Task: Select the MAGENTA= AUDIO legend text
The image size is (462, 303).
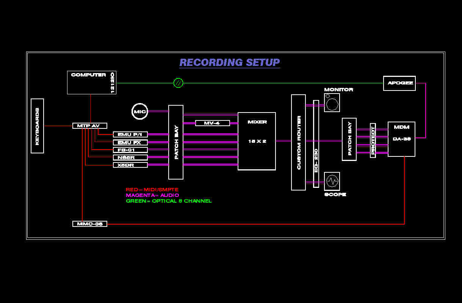Action: point(152,195)
